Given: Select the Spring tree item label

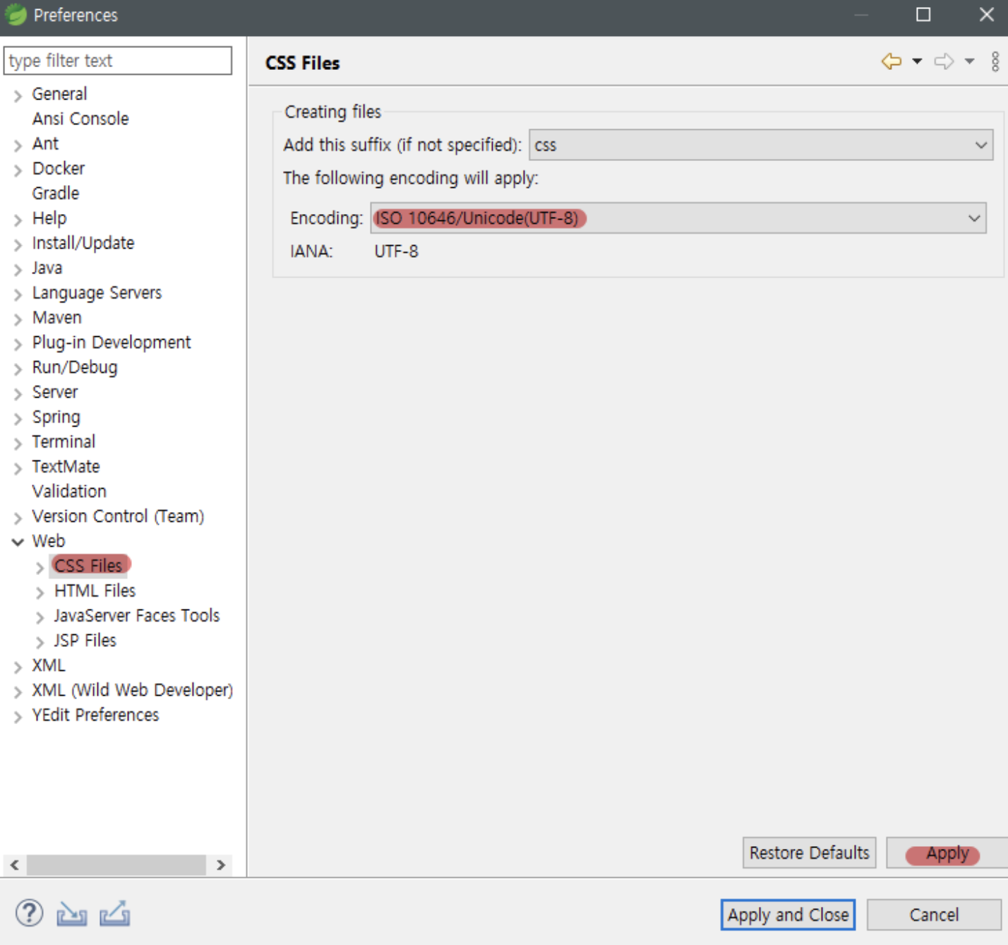Looking at the screenshot, I should [x=56, y=417].
